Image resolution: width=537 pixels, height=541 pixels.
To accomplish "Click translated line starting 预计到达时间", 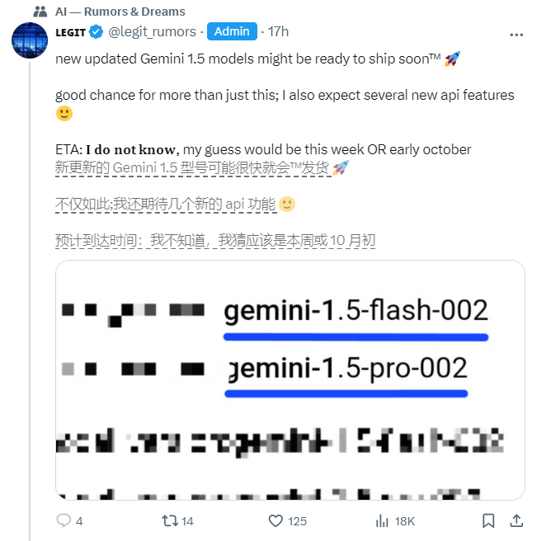I will 214,241.
